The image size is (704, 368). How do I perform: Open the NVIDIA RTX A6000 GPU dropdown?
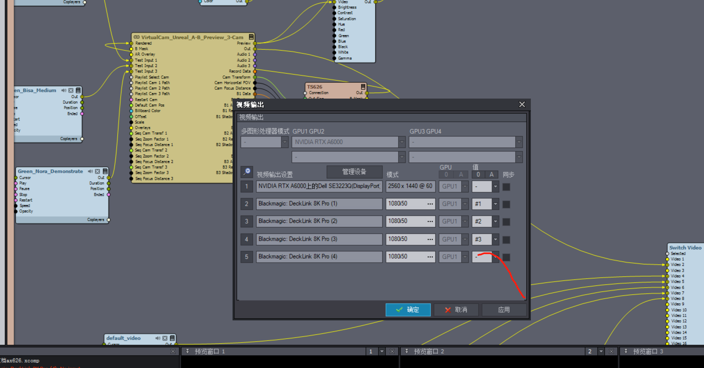[402, 142]
